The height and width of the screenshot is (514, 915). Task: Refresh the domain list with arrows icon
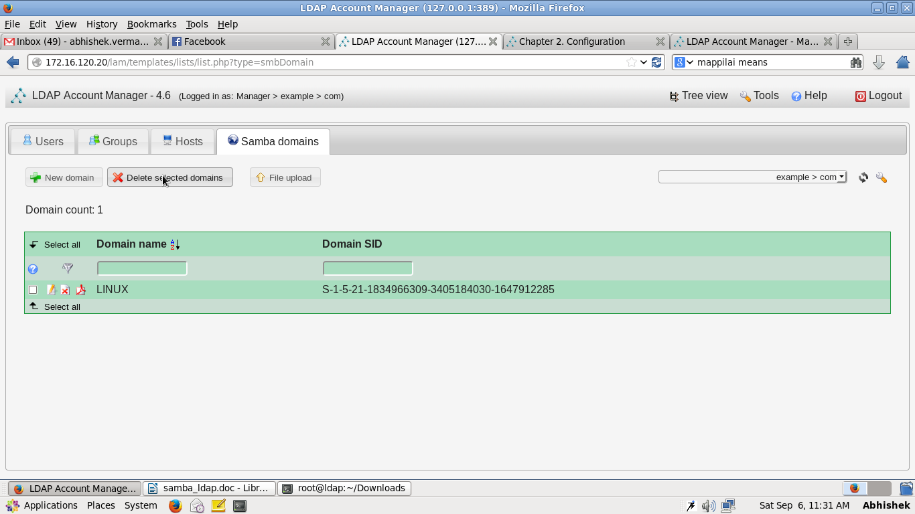coord(863,177)
